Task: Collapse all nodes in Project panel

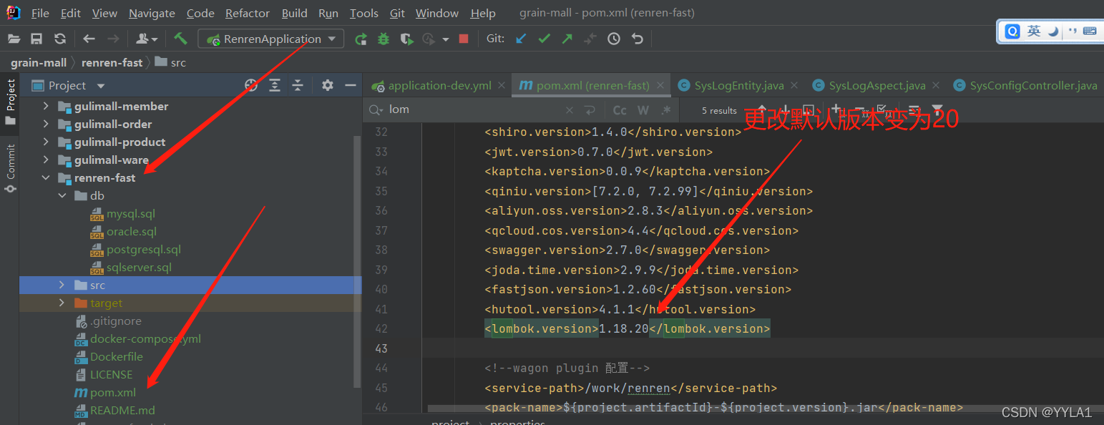Action: click(x=298, y=85)
